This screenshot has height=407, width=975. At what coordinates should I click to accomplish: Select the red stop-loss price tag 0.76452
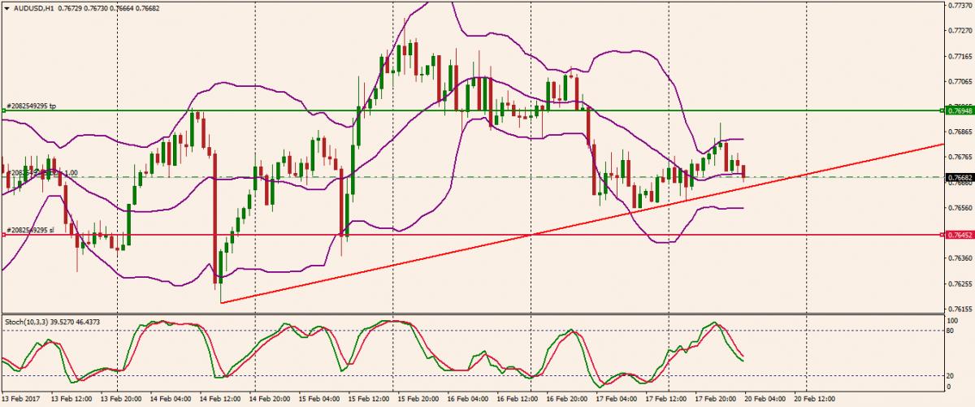pos(959,234)
